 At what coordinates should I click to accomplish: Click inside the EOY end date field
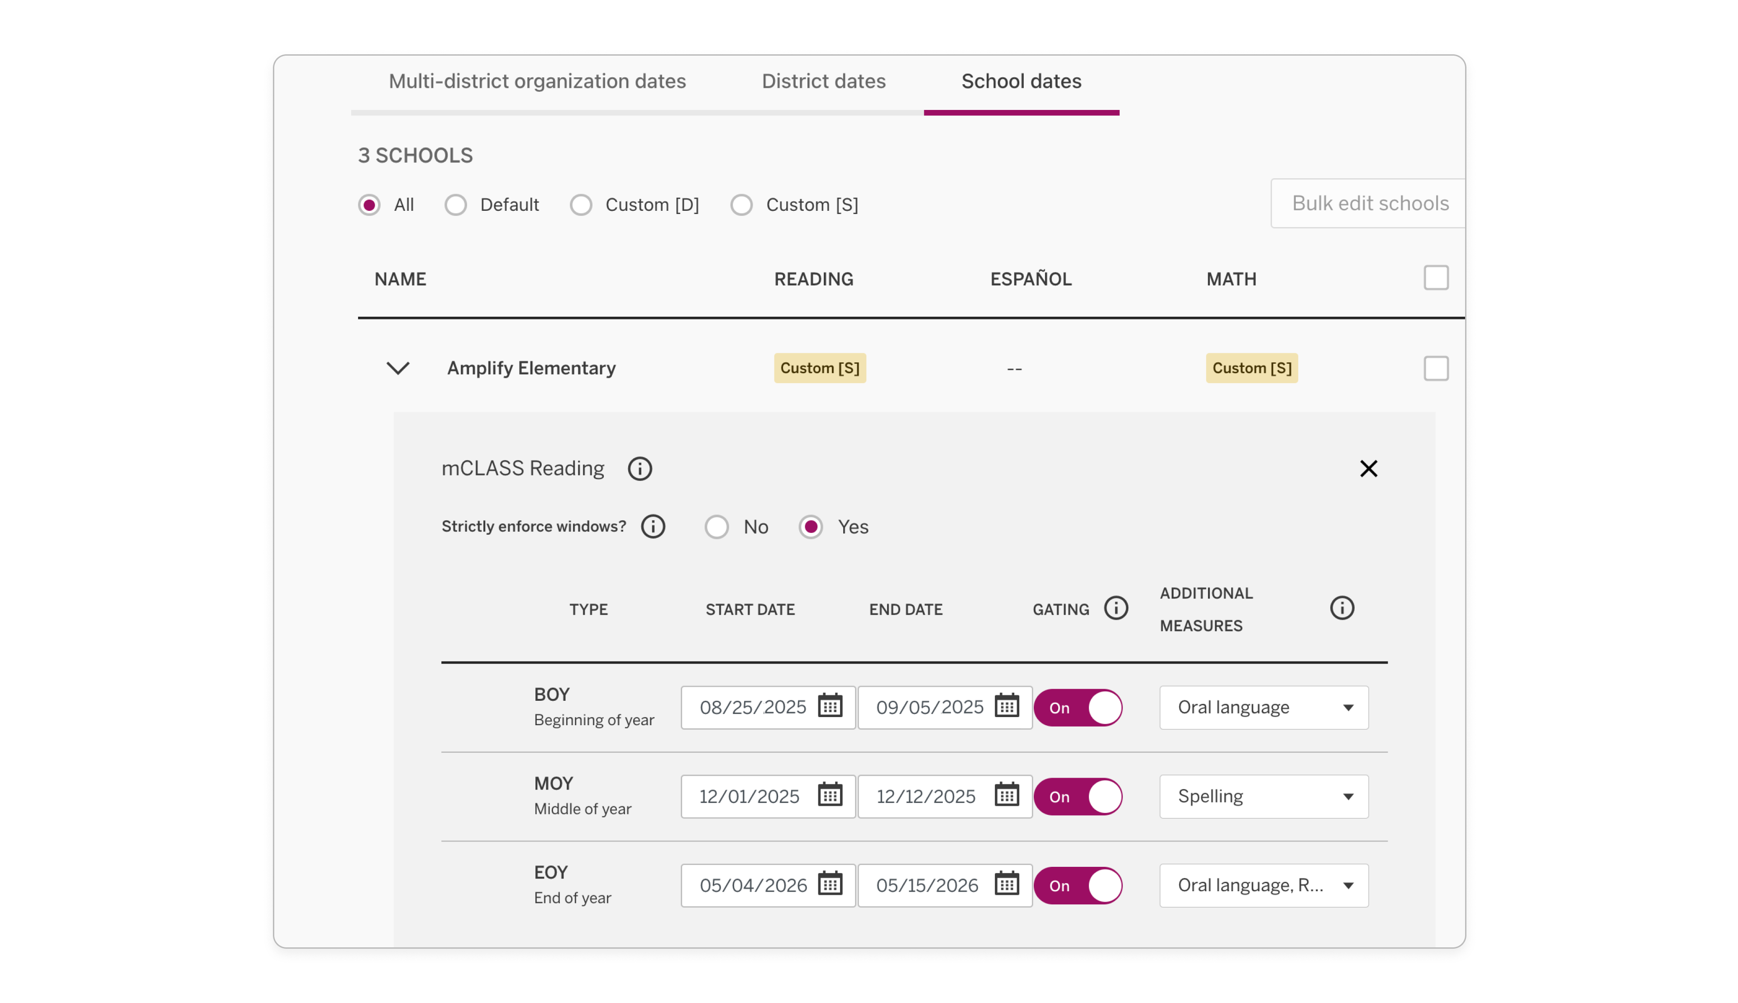[927, 885]
